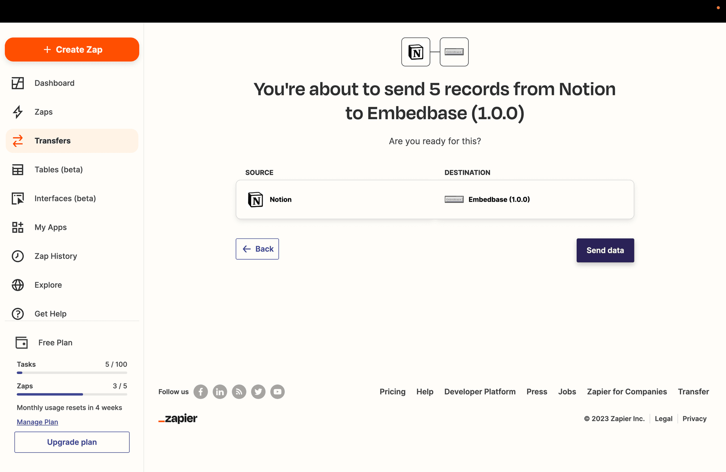Image resolution: width=726 pixels, height=472 pixels.
Task: Click Embedbase (1.0.0) destination text
Action: (x=499, y=199)
